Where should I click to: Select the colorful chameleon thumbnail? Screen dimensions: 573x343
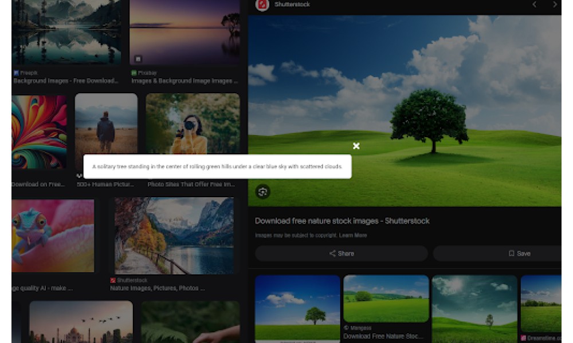click(x=53, y=236)
